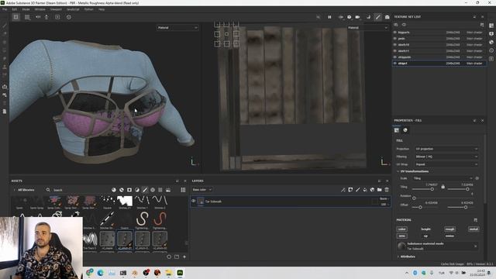Add a folder with folder icon in Layers
Viewport: 496px width, 279px height.
(379, 190)
